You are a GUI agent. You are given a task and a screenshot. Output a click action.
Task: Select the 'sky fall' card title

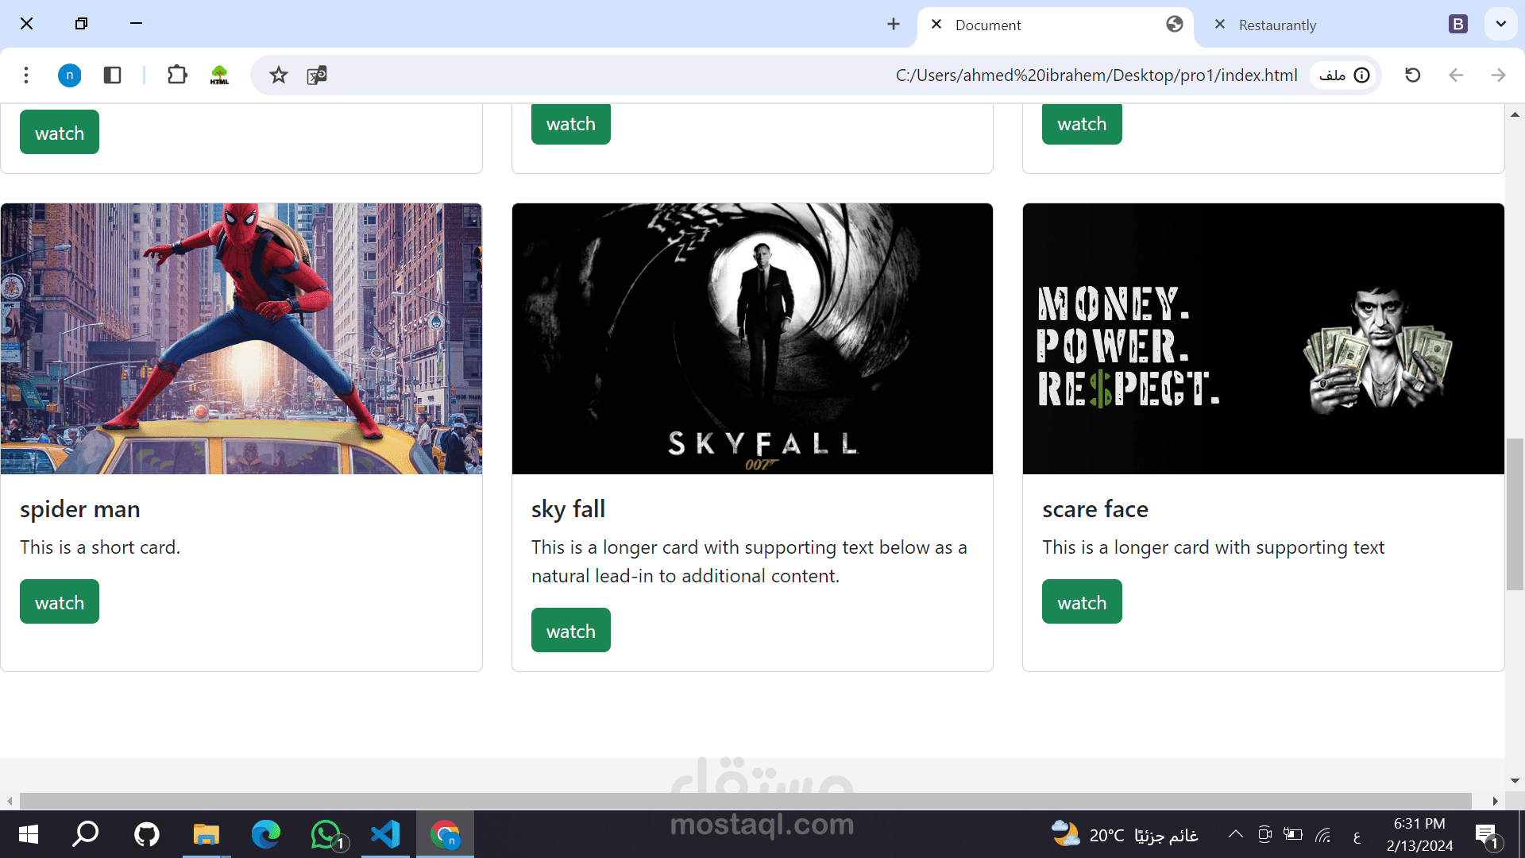(x=568, y=509)
